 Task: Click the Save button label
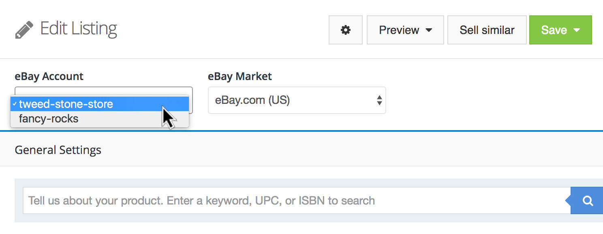pos(554,30)
